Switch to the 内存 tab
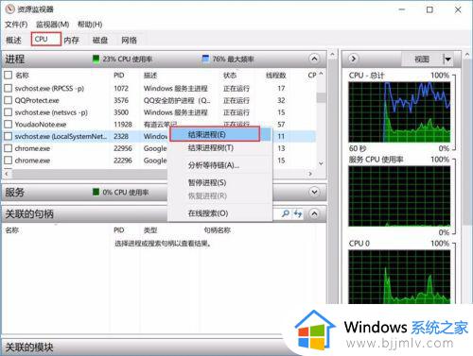 coord(72,40)
